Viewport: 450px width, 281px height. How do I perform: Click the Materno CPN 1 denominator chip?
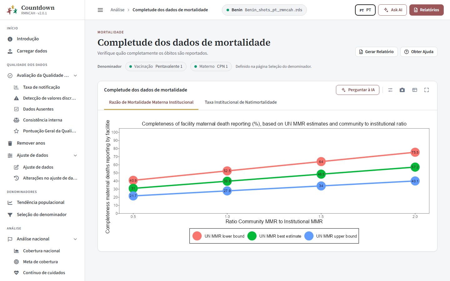point(211,67)
